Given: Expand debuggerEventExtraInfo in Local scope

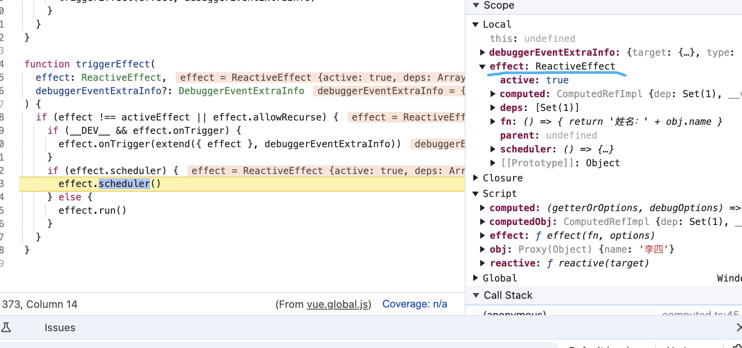Looking at the screenshot, I should click(x=483, y=53).
